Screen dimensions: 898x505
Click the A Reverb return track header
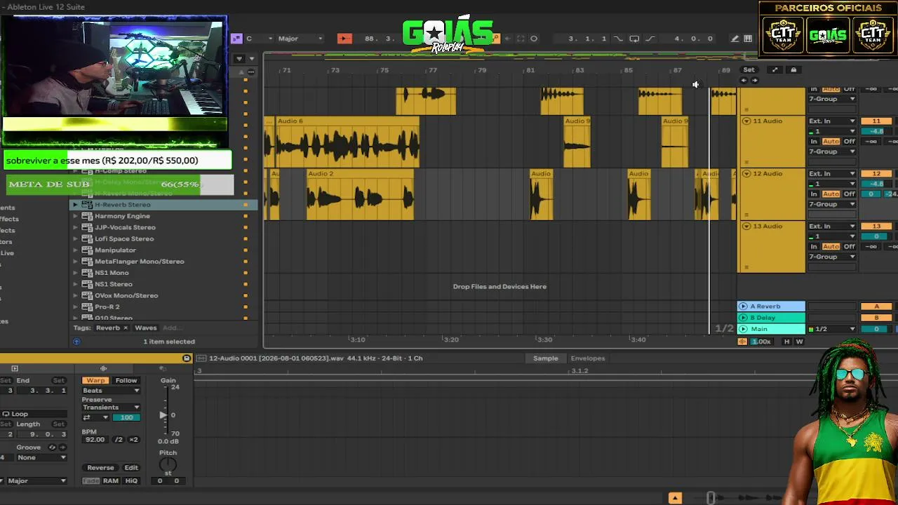pyautogui.click(x=771, y=307)
